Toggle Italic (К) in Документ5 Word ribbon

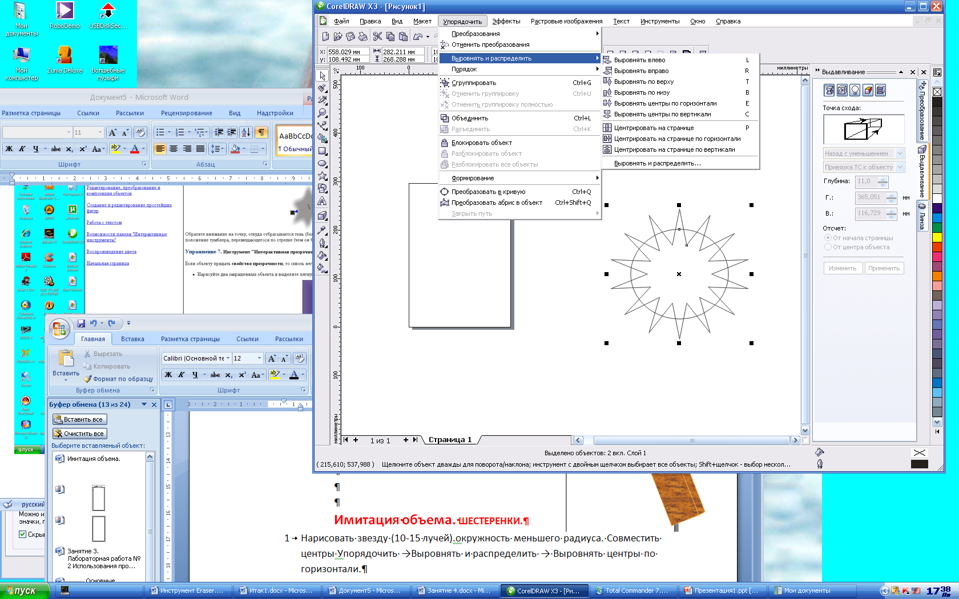(x=22, y=149)
